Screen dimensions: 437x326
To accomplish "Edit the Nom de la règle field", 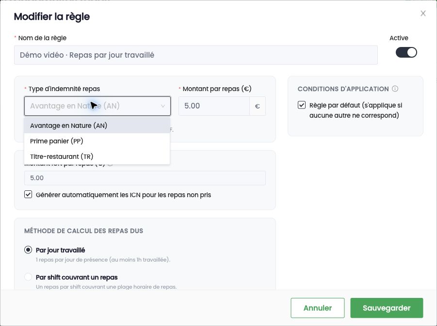I will [x=196, y=55].
